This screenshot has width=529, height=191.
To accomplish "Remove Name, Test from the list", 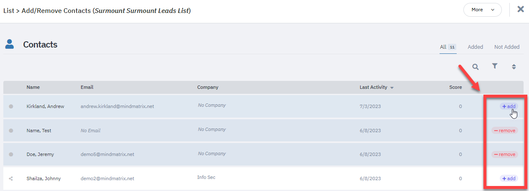I will [504, 131].
